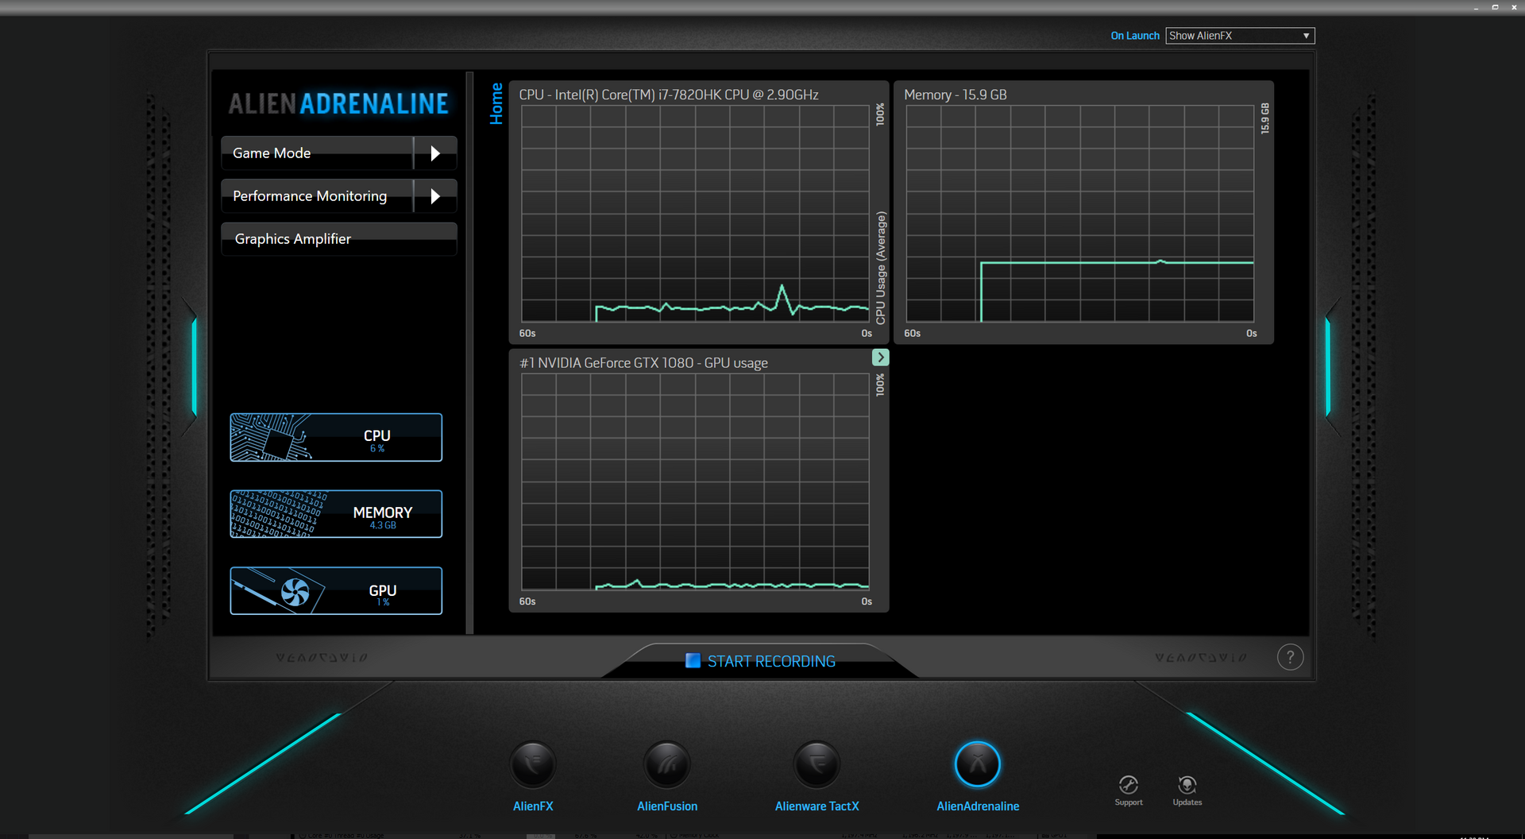1525x839 pixels.
Task: Open the On Launch dropdown
Action: coord(1240,36)
